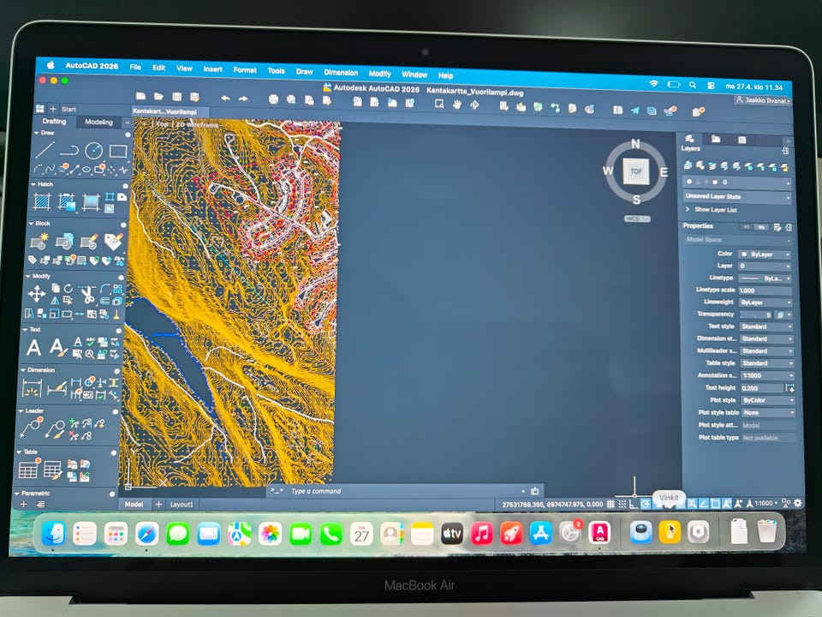Expand the Show Layer List row
The height and width of the screenshot is (617, 822).
pyautogui.click(x=711, y=209)
